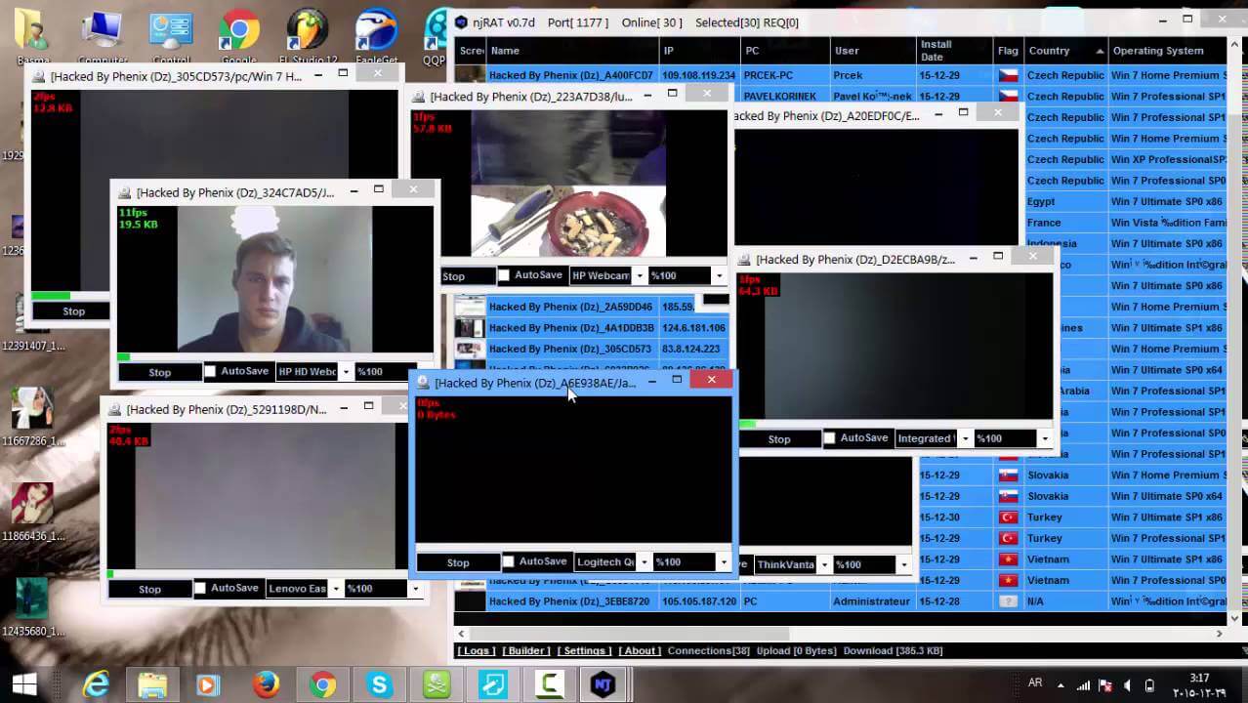Enable AutoSave in the A6E938AE window
Screen dimensions: 1248x703
coord(508,561)
